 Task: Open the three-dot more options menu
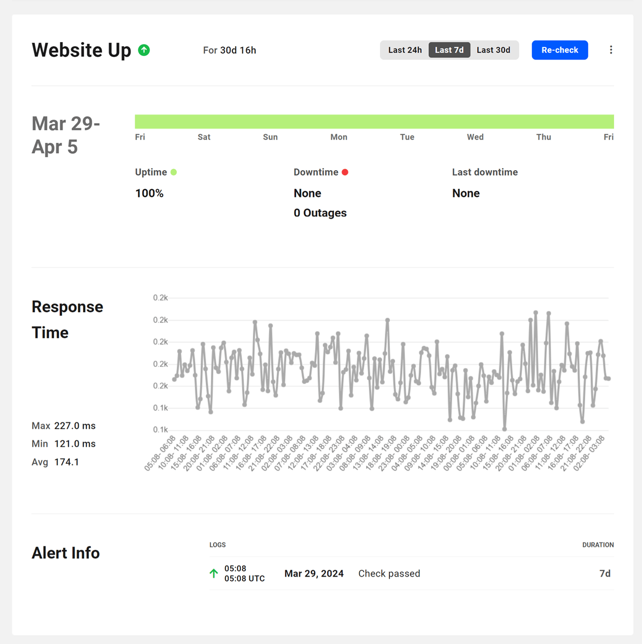(610, 50)
